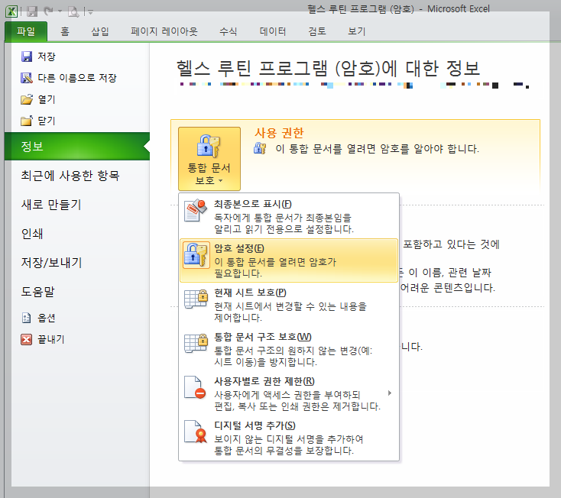Image resolution: width=561 pixels, height=498 pixels.
Task: Switch to the 페이지 레이아웃 tab
Action: pyautogui.click(x=164, y=31)
